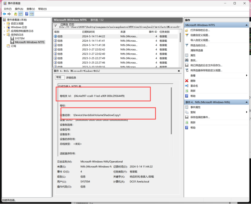This screenshot has width=251, height=204.
Task: Sort by the 日期和时间 column header
Action: coord(100,32)
